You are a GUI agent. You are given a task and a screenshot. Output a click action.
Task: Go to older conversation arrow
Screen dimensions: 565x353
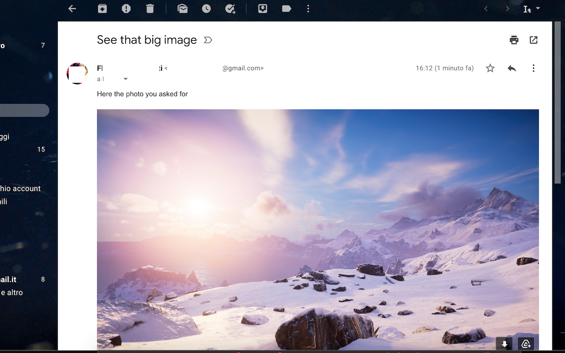[x=508, y=9]
